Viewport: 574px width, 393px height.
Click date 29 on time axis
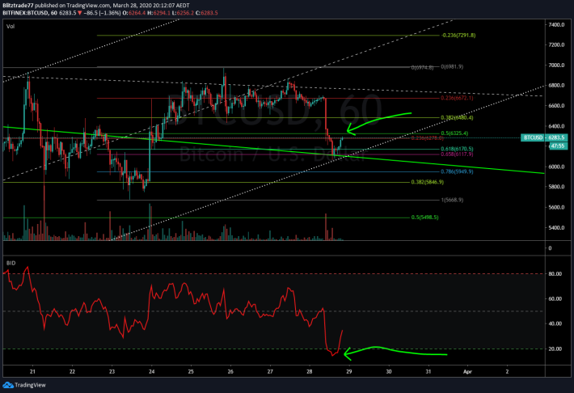tap(349, 371)
